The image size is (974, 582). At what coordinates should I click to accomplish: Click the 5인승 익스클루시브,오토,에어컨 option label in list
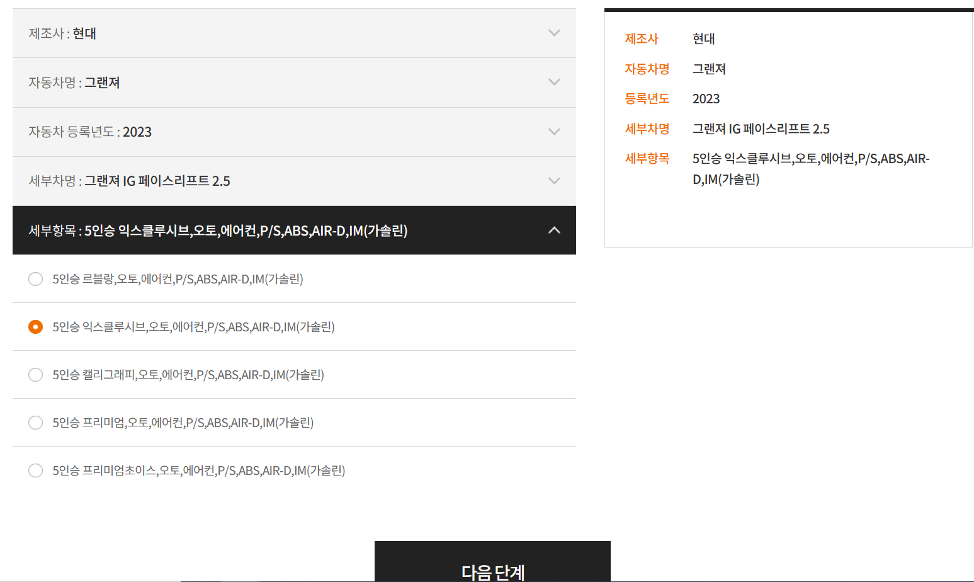click(193, 327)
